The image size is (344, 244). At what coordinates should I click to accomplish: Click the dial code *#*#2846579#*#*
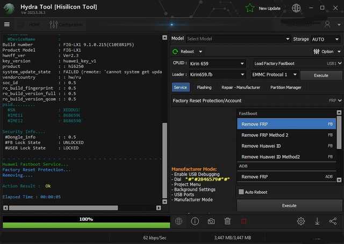[207, 179]
